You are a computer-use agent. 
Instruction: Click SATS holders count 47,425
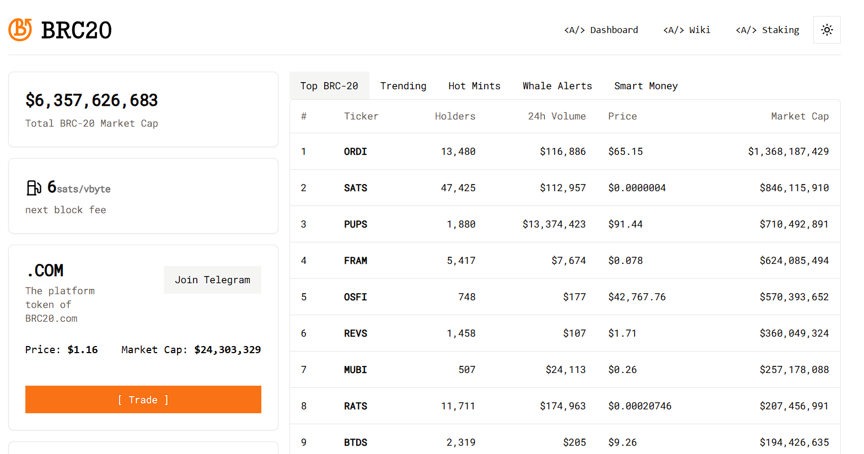point(458,188)
